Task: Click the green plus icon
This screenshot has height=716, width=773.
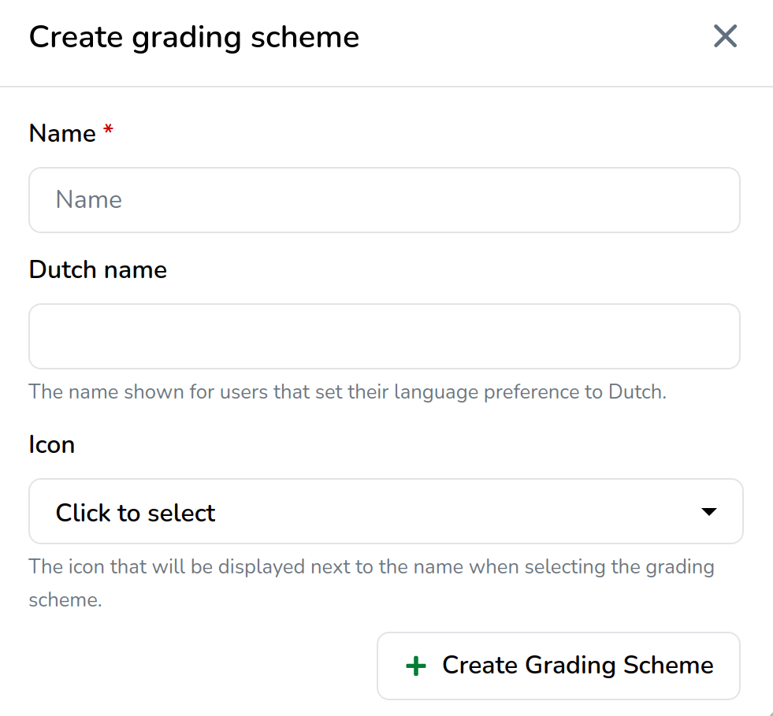Action: 415,666
